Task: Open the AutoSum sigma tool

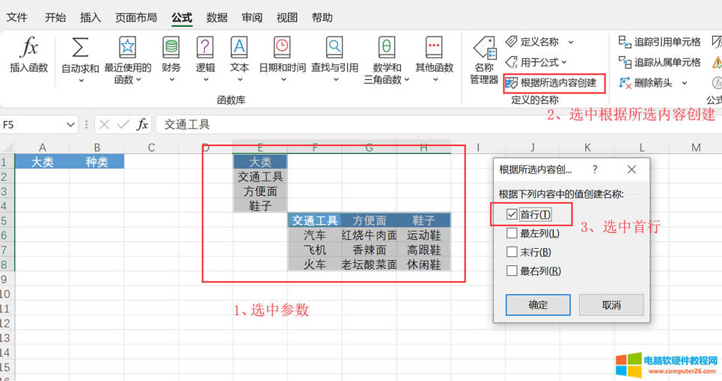Action: coord(79,48)
